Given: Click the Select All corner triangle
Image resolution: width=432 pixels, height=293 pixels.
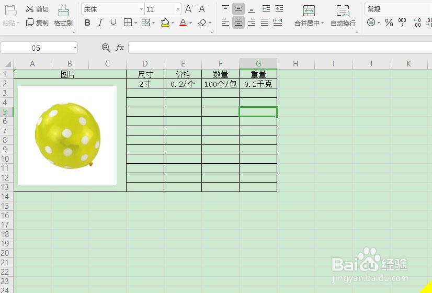Looking at the screenshot, I should (x=8, y=64).
